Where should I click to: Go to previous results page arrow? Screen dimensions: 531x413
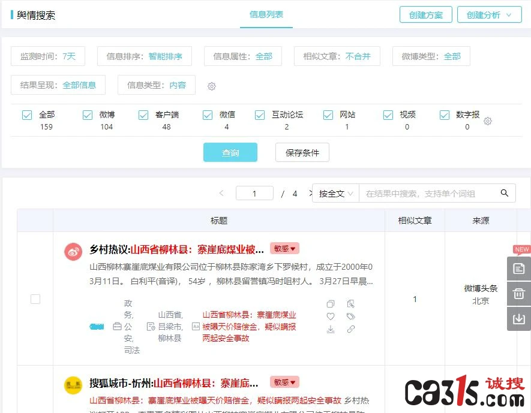coord(221,193)
